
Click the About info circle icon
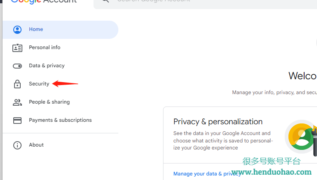(x=17, y=145)
